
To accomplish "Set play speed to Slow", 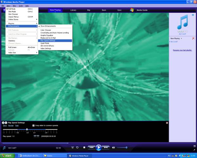I will pos(5,125).
